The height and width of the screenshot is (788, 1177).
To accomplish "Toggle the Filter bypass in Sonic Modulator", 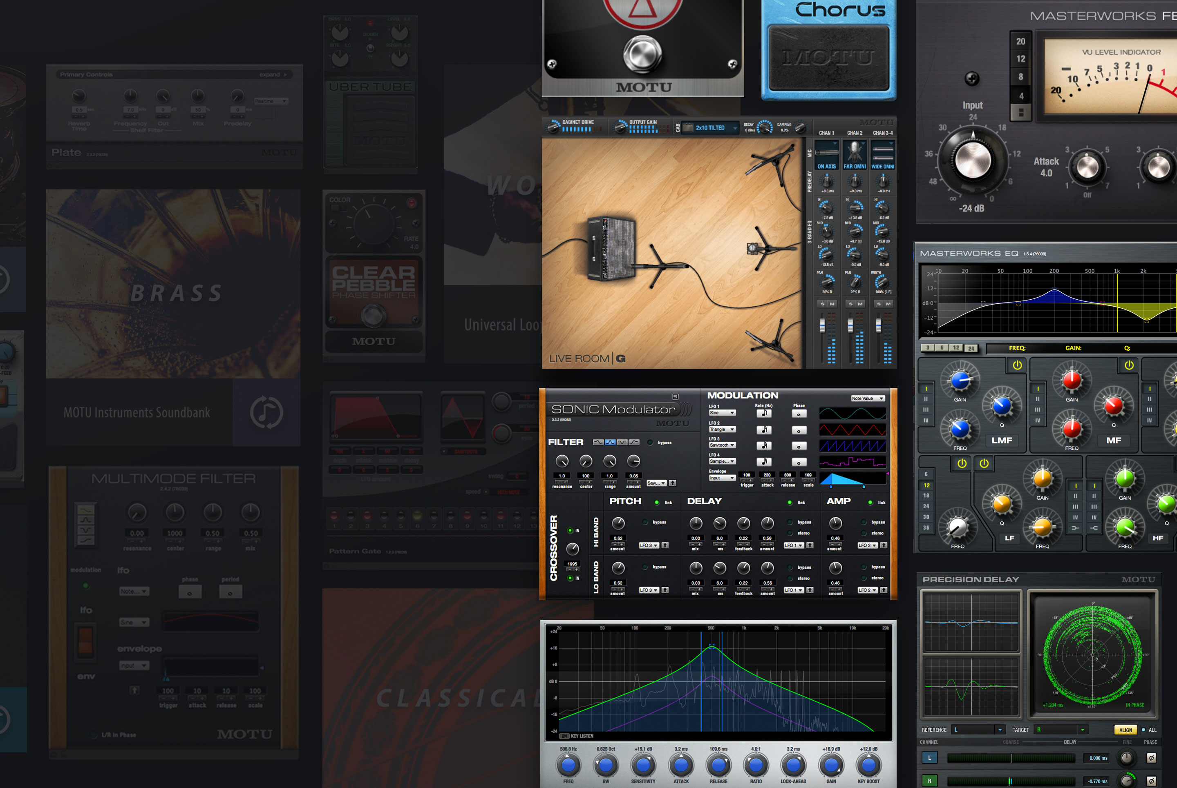I will [650, 443].
